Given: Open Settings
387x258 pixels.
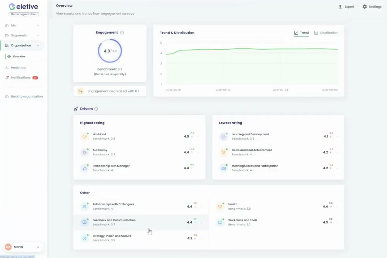Looking at the screenshot, I should click(372, 7).
